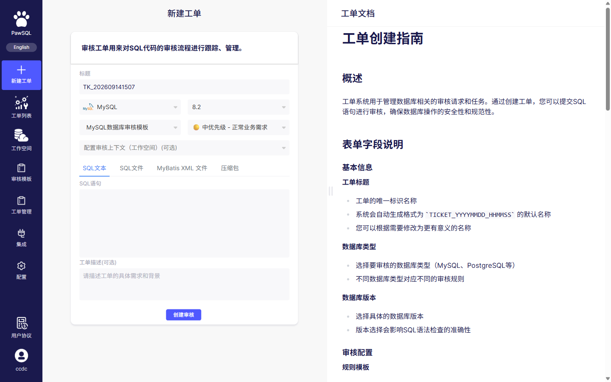Click the PawSQL paw logo
Image resolution: width=611 pixels, height=382 pixels.
[21, 19]
